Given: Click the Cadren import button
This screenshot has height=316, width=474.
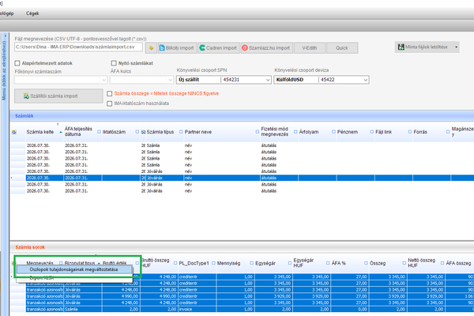Looking at the screenshot, I should coord(219,47).
